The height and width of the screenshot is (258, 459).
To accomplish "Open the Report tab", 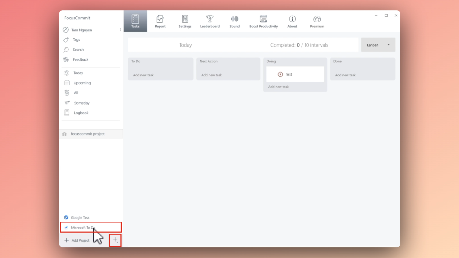I will click(x=160, y=21).
